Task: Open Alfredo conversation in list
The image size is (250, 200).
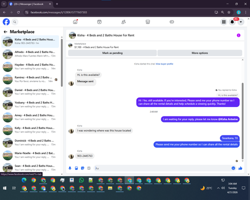Action: [30, 54]
